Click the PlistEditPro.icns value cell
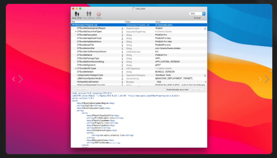Viewport: 277px width, 158px height. (163, 45)
